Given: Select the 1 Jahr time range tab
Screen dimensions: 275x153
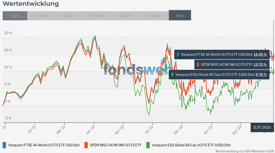Looking at the screenshot, I should (15, 16).
